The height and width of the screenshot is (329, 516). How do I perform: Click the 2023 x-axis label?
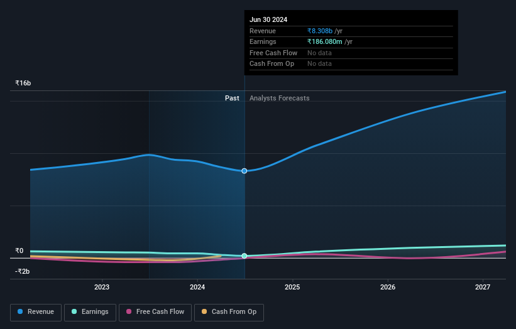[x=102, y=288]
